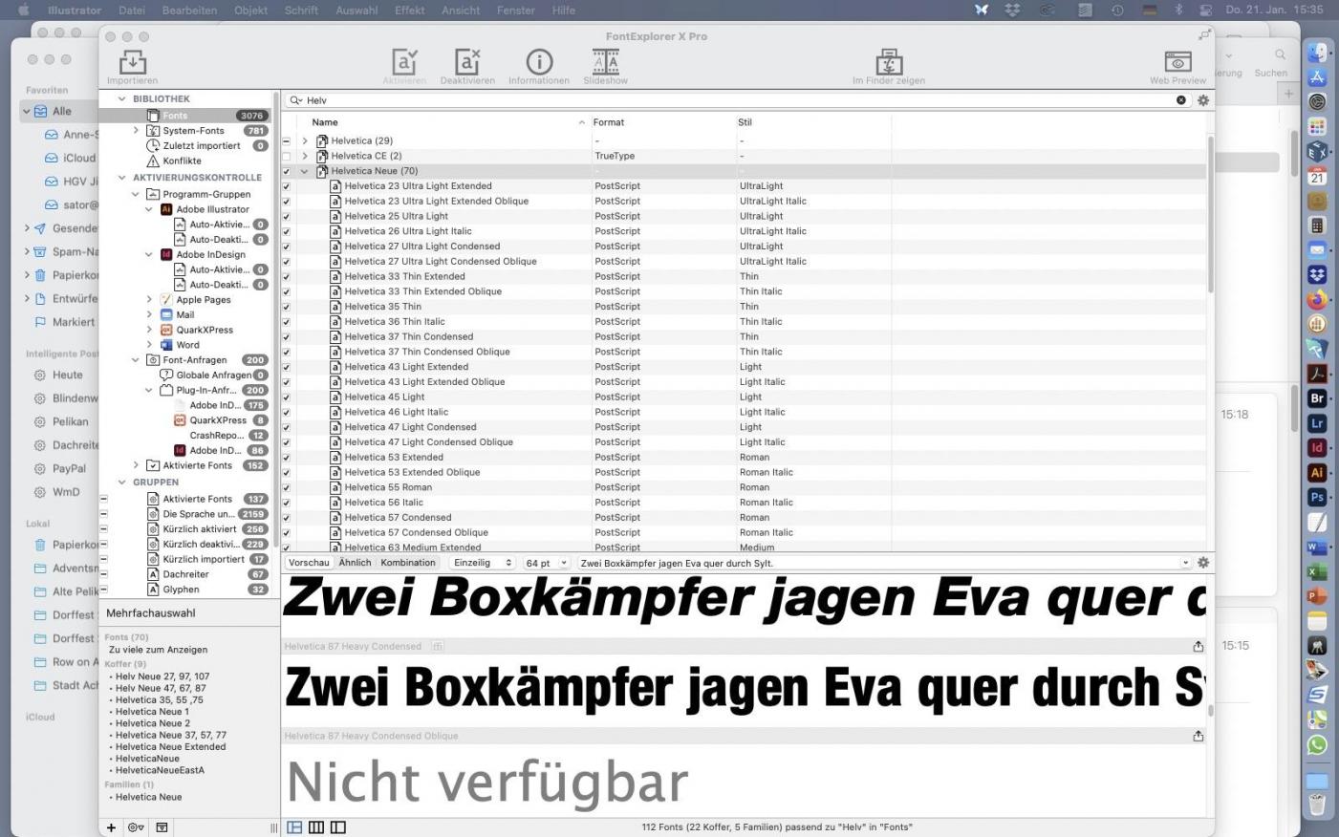Image resolution: width=1339 pixels, height=837 pixels.
Task: Select Helvetica 37 Thin Condensed row
Action: (x=744, y=336)
